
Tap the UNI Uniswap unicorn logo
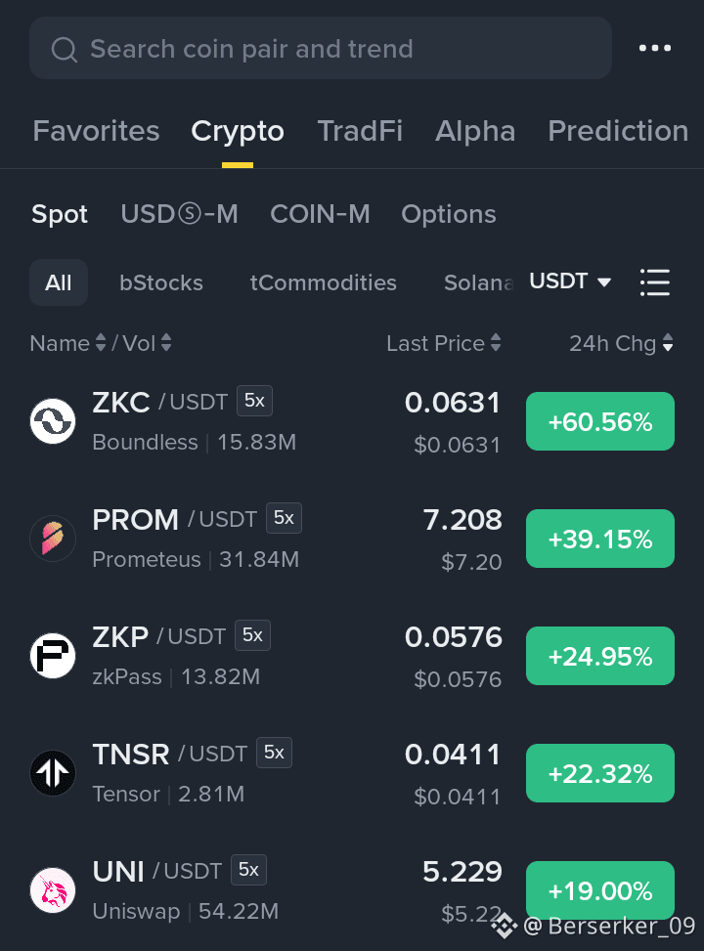tap(53, 889)
